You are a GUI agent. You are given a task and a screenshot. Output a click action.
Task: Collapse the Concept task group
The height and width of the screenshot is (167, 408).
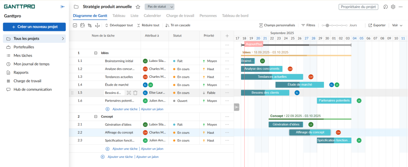click(x=96, y=117)
